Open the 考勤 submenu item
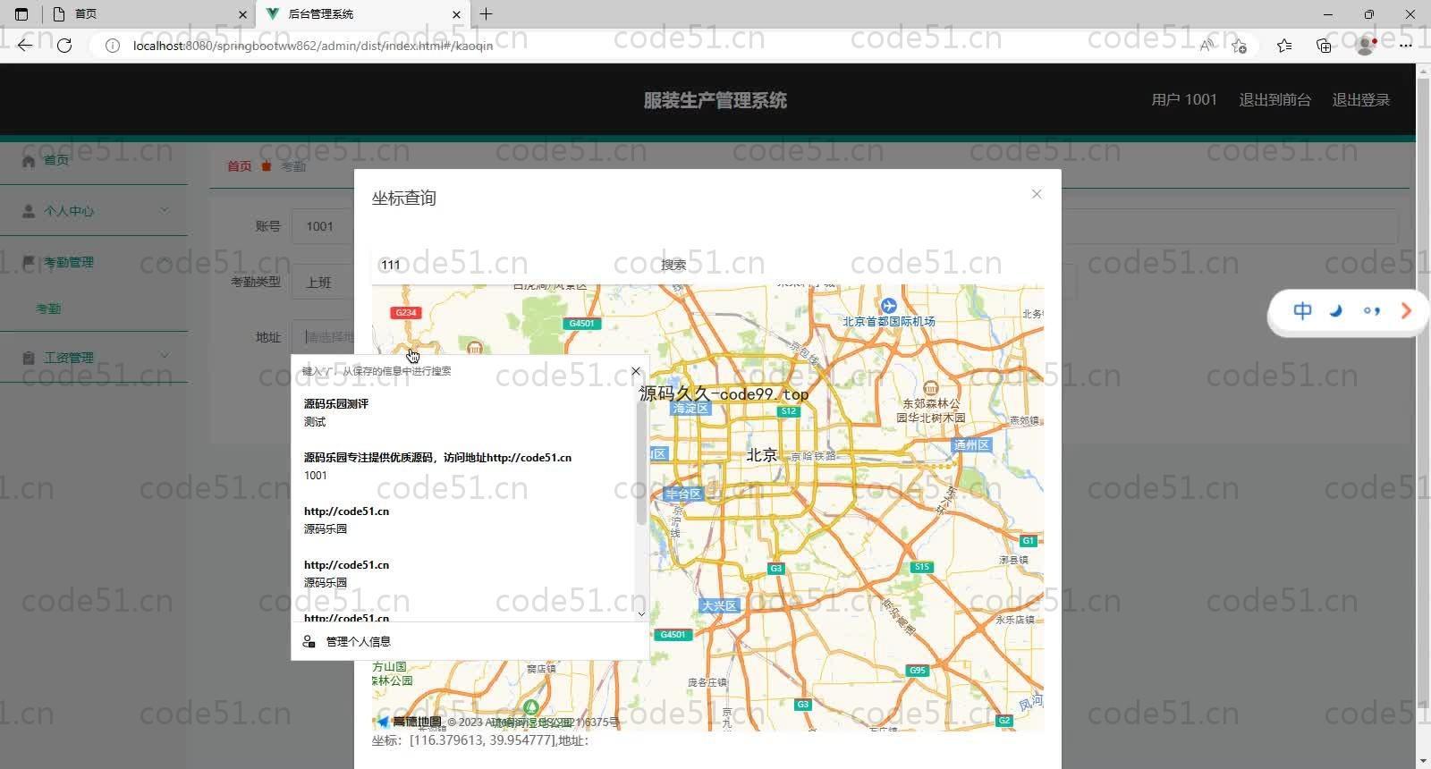The image size is (1431, 769). coord(48,308)
